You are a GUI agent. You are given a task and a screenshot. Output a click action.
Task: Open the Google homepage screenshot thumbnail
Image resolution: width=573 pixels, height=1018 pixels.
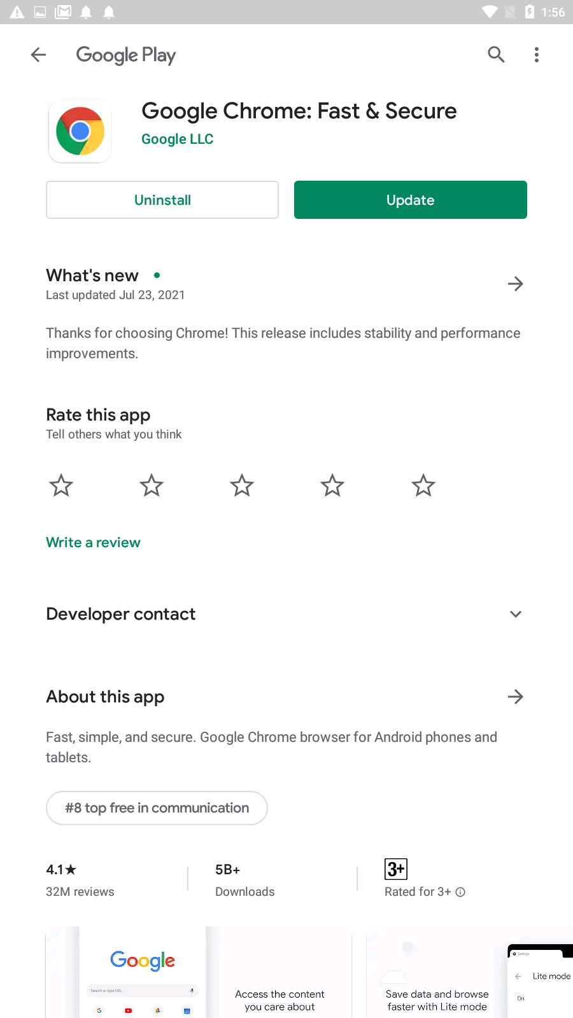click(199, 972)
